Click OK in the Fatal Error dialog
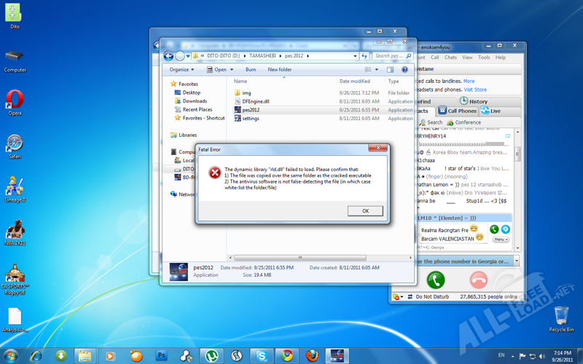This screenshot has width=583, height=364. [x=365, y=211]
